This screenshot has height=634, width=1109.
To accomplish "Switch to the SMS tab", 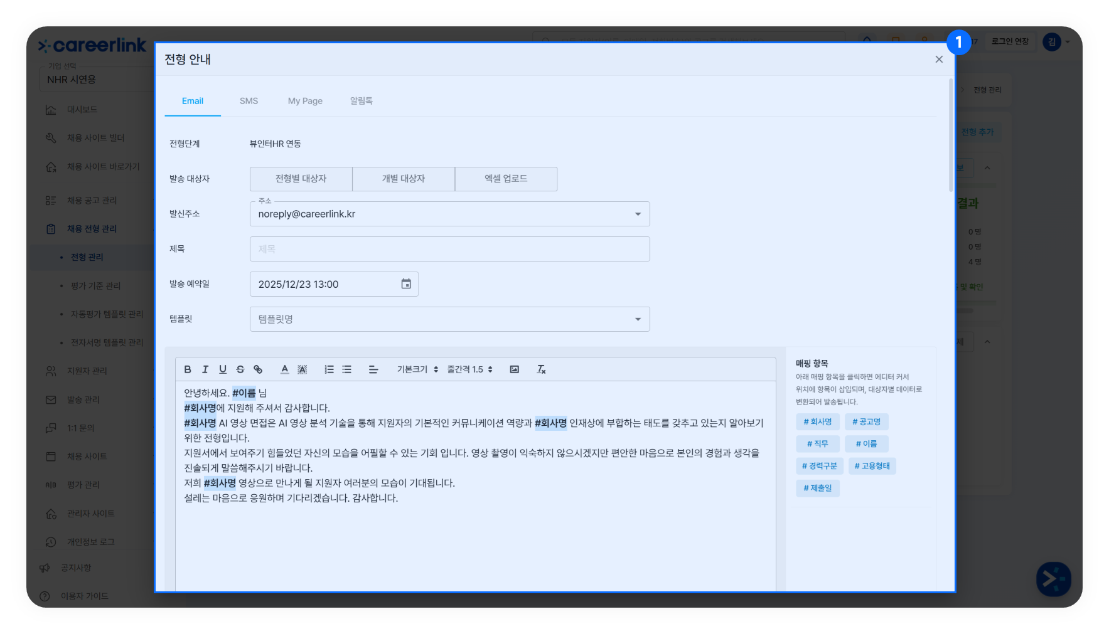I will click(x=249, y=101).
